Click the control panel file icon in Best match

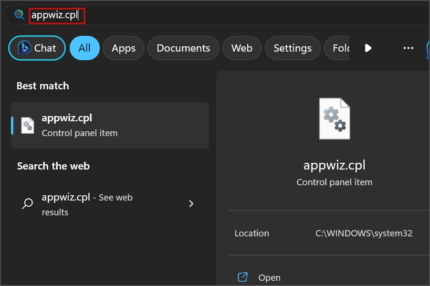(x=28, y=126)
